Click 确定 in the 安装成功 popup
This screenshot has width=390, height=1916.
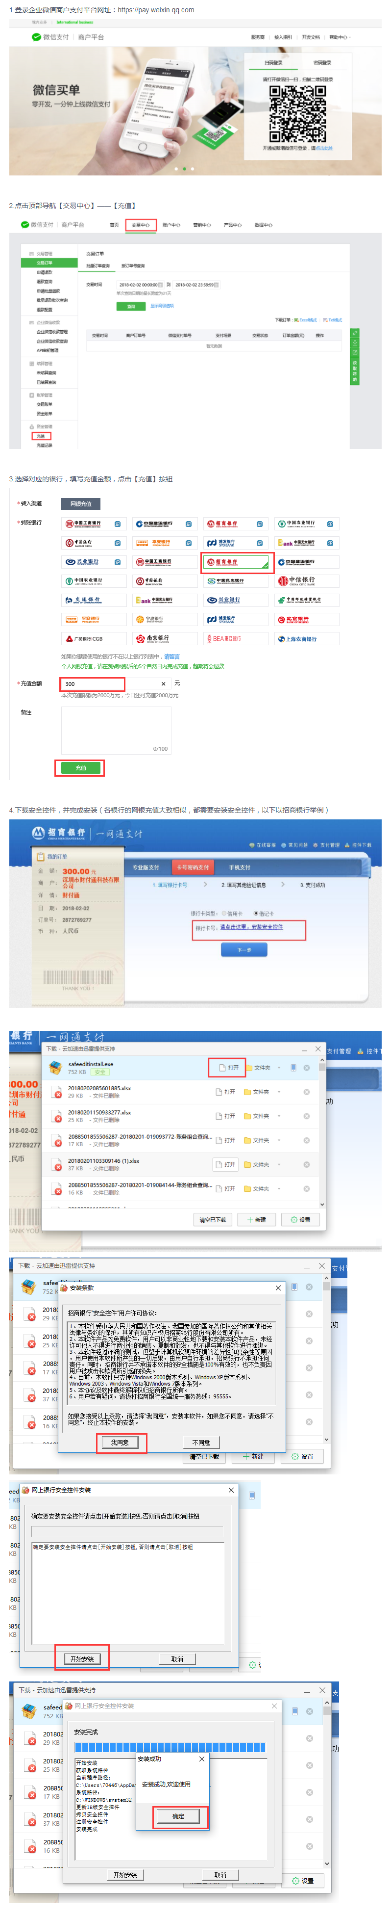[178, 1815]
